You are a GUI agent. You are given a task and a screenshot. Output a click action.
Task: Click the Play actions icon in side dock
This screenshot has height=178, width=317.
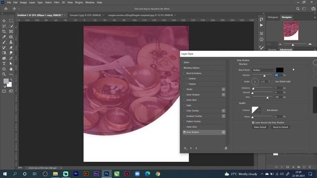coord(262,25)
